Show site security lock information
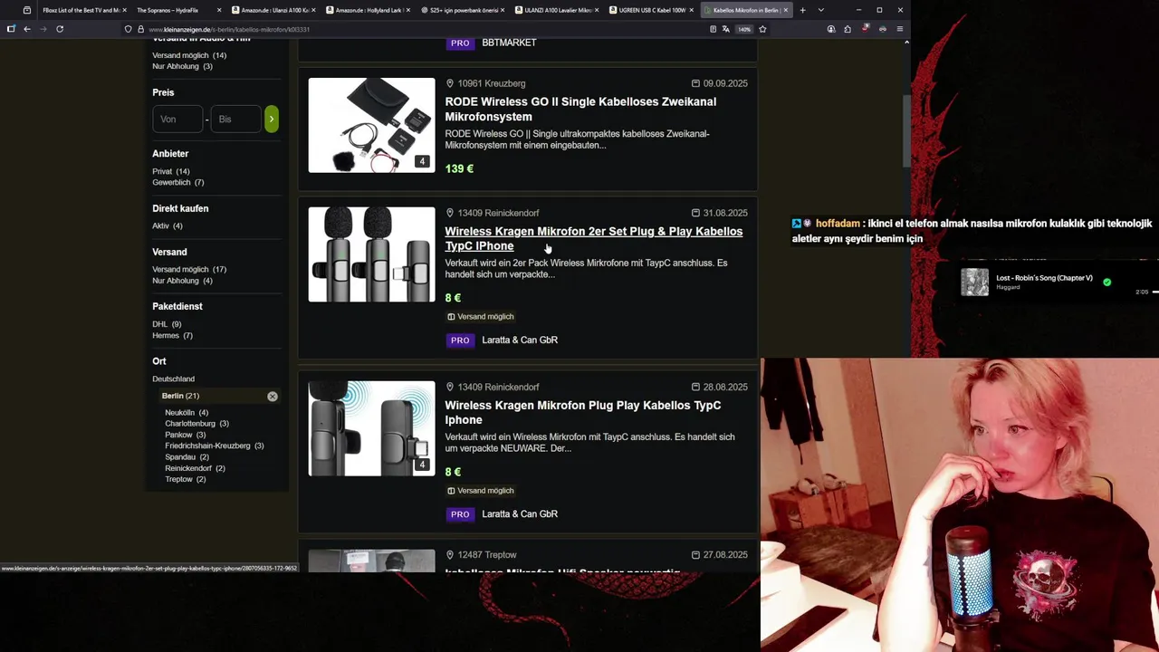The image size is (1159, 652). tap(140, 29)
